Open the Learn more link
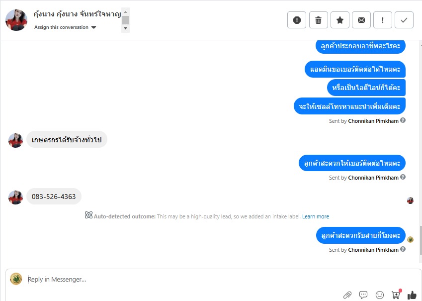Image resolution: width=422 pixels, height=301 pixels. point(316,216)
